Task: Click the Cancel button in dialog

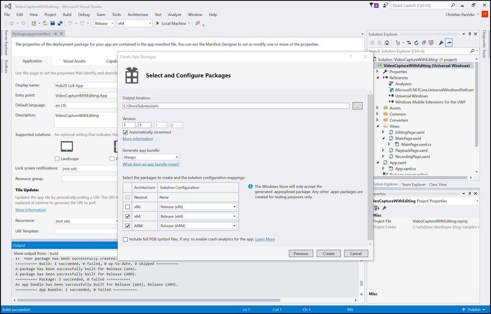Action: pos(356,253)
